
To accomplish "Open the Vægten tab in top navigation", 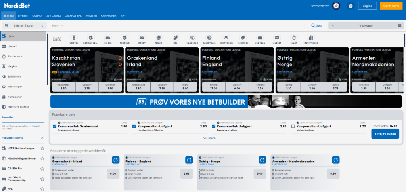I will click(x=92, y=16).
